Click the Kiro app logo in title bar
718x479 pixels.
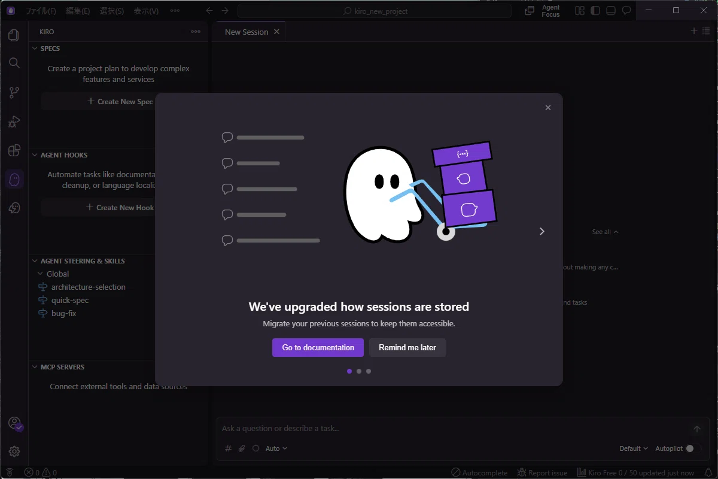[10, 10]
